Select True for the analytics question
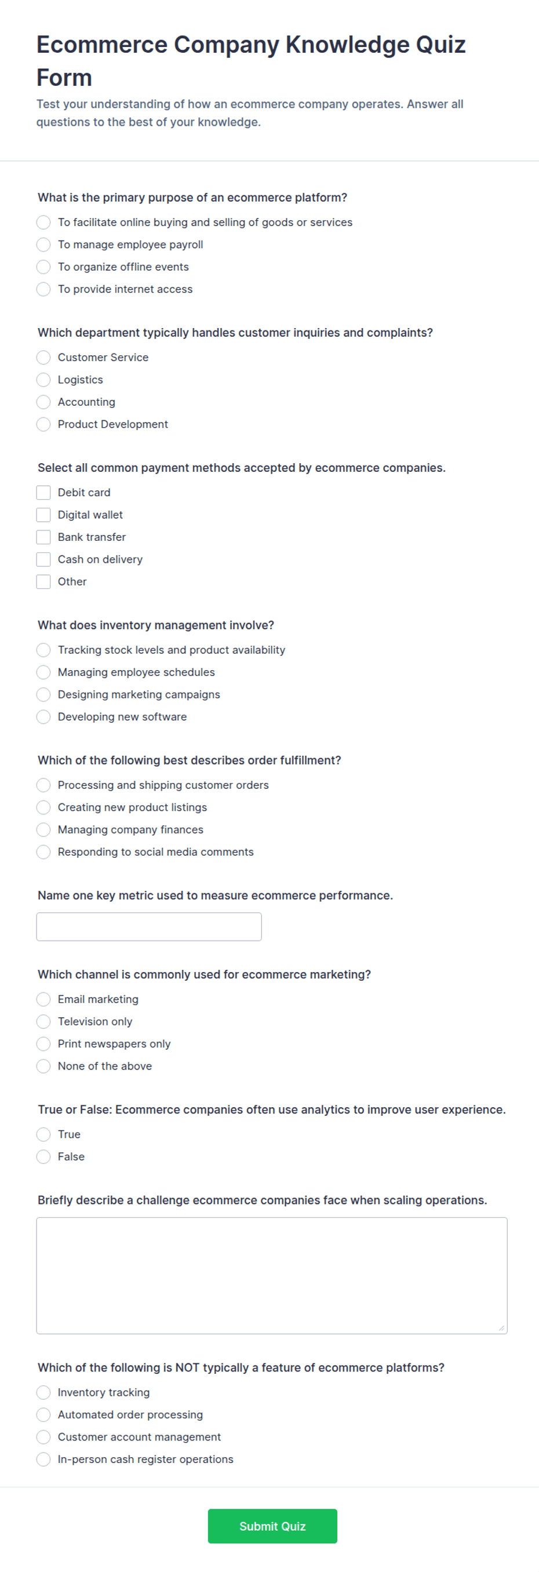The image size is (539, 1572). coord(43,1134)
